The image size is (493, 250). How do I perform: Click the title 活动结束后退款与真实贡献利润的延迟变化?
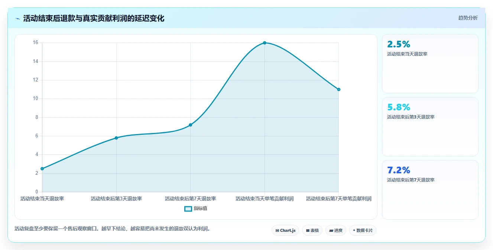tap(94, 18)
